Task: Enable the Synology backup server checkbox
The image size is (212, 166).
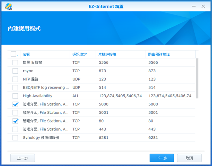Action: tap(15, 138)
